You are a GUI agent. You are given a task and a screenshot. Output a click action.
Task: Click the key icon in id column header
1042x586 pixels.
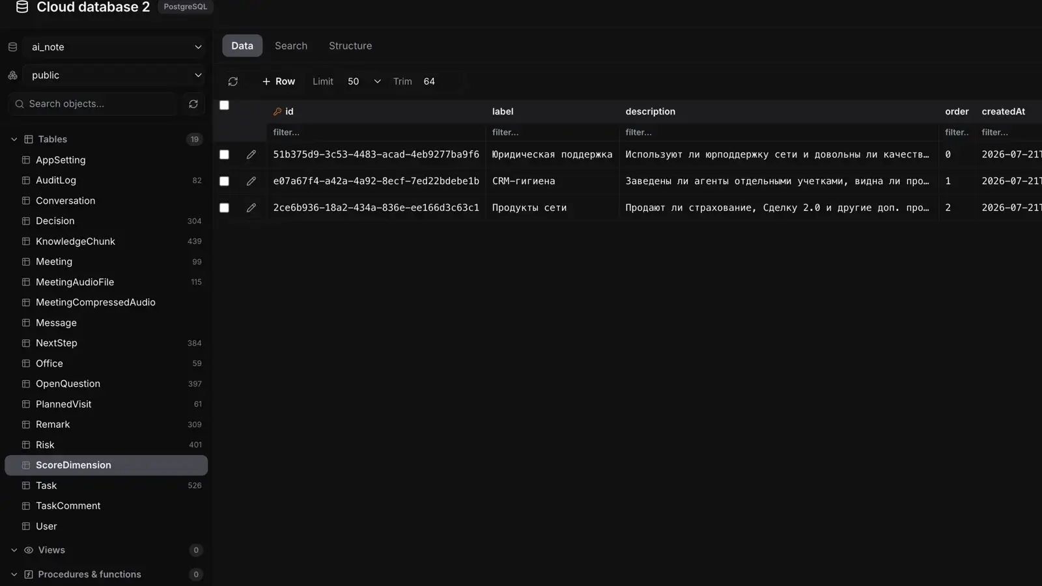[277, 112]
